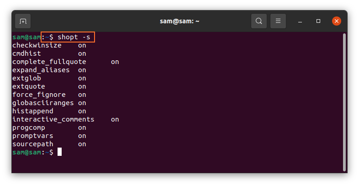Open a new terminal tab
The width and height of the screenshot is (359, 186).
click(23, 21)
